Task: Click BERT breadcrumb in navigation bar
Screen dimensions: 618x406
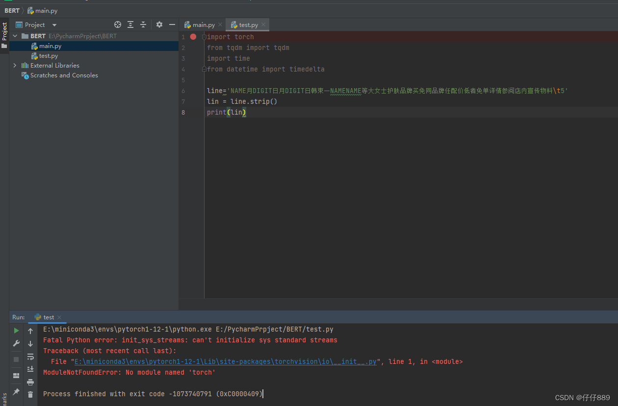Action: (12, 10)
